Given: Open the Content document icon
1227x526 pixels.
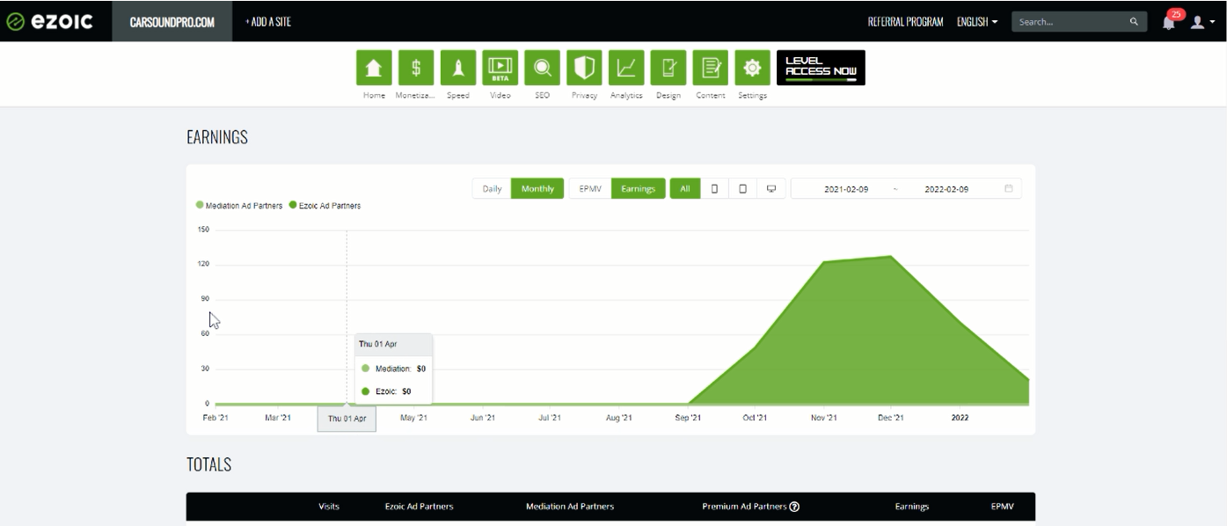Looking at the screenshot, I should (x=711, y=68).
